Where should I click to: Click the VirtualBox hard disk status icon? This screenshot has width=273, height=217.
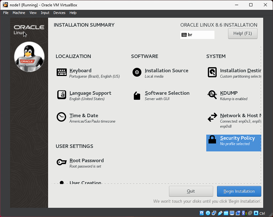(202, 213)
